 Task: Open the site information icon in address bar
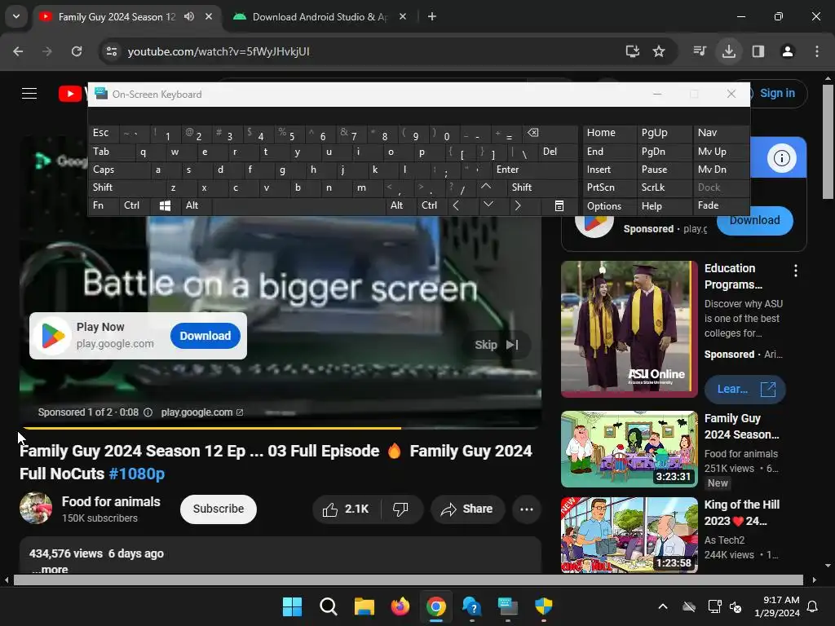pos(112,51)
